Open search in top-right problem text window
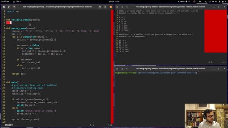The height and width of the screenshot is (128, 228). point(213,7)
